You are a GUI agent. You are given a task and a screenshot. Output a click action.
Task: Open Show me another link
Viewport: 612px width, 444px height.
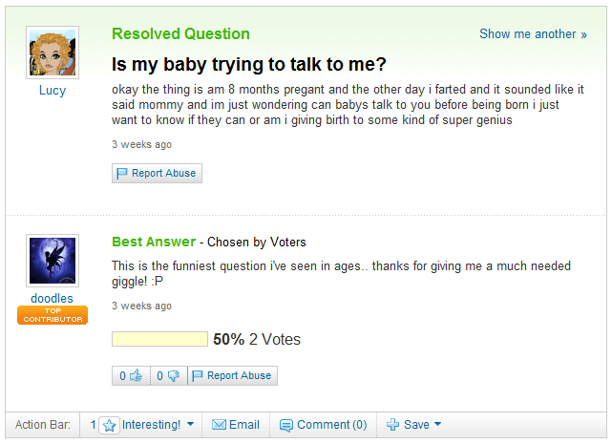pyautogui.click(x=533, y=34)
